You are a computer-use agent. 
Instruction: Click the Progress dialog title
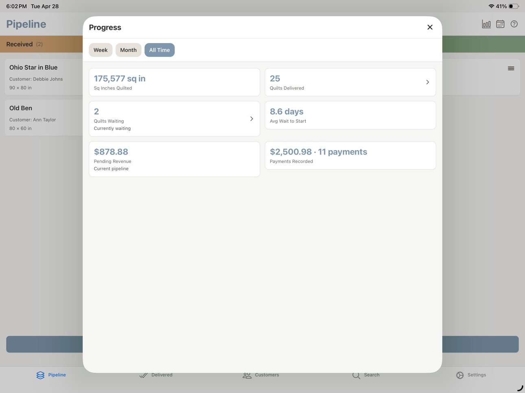click(x=105, y=27)
